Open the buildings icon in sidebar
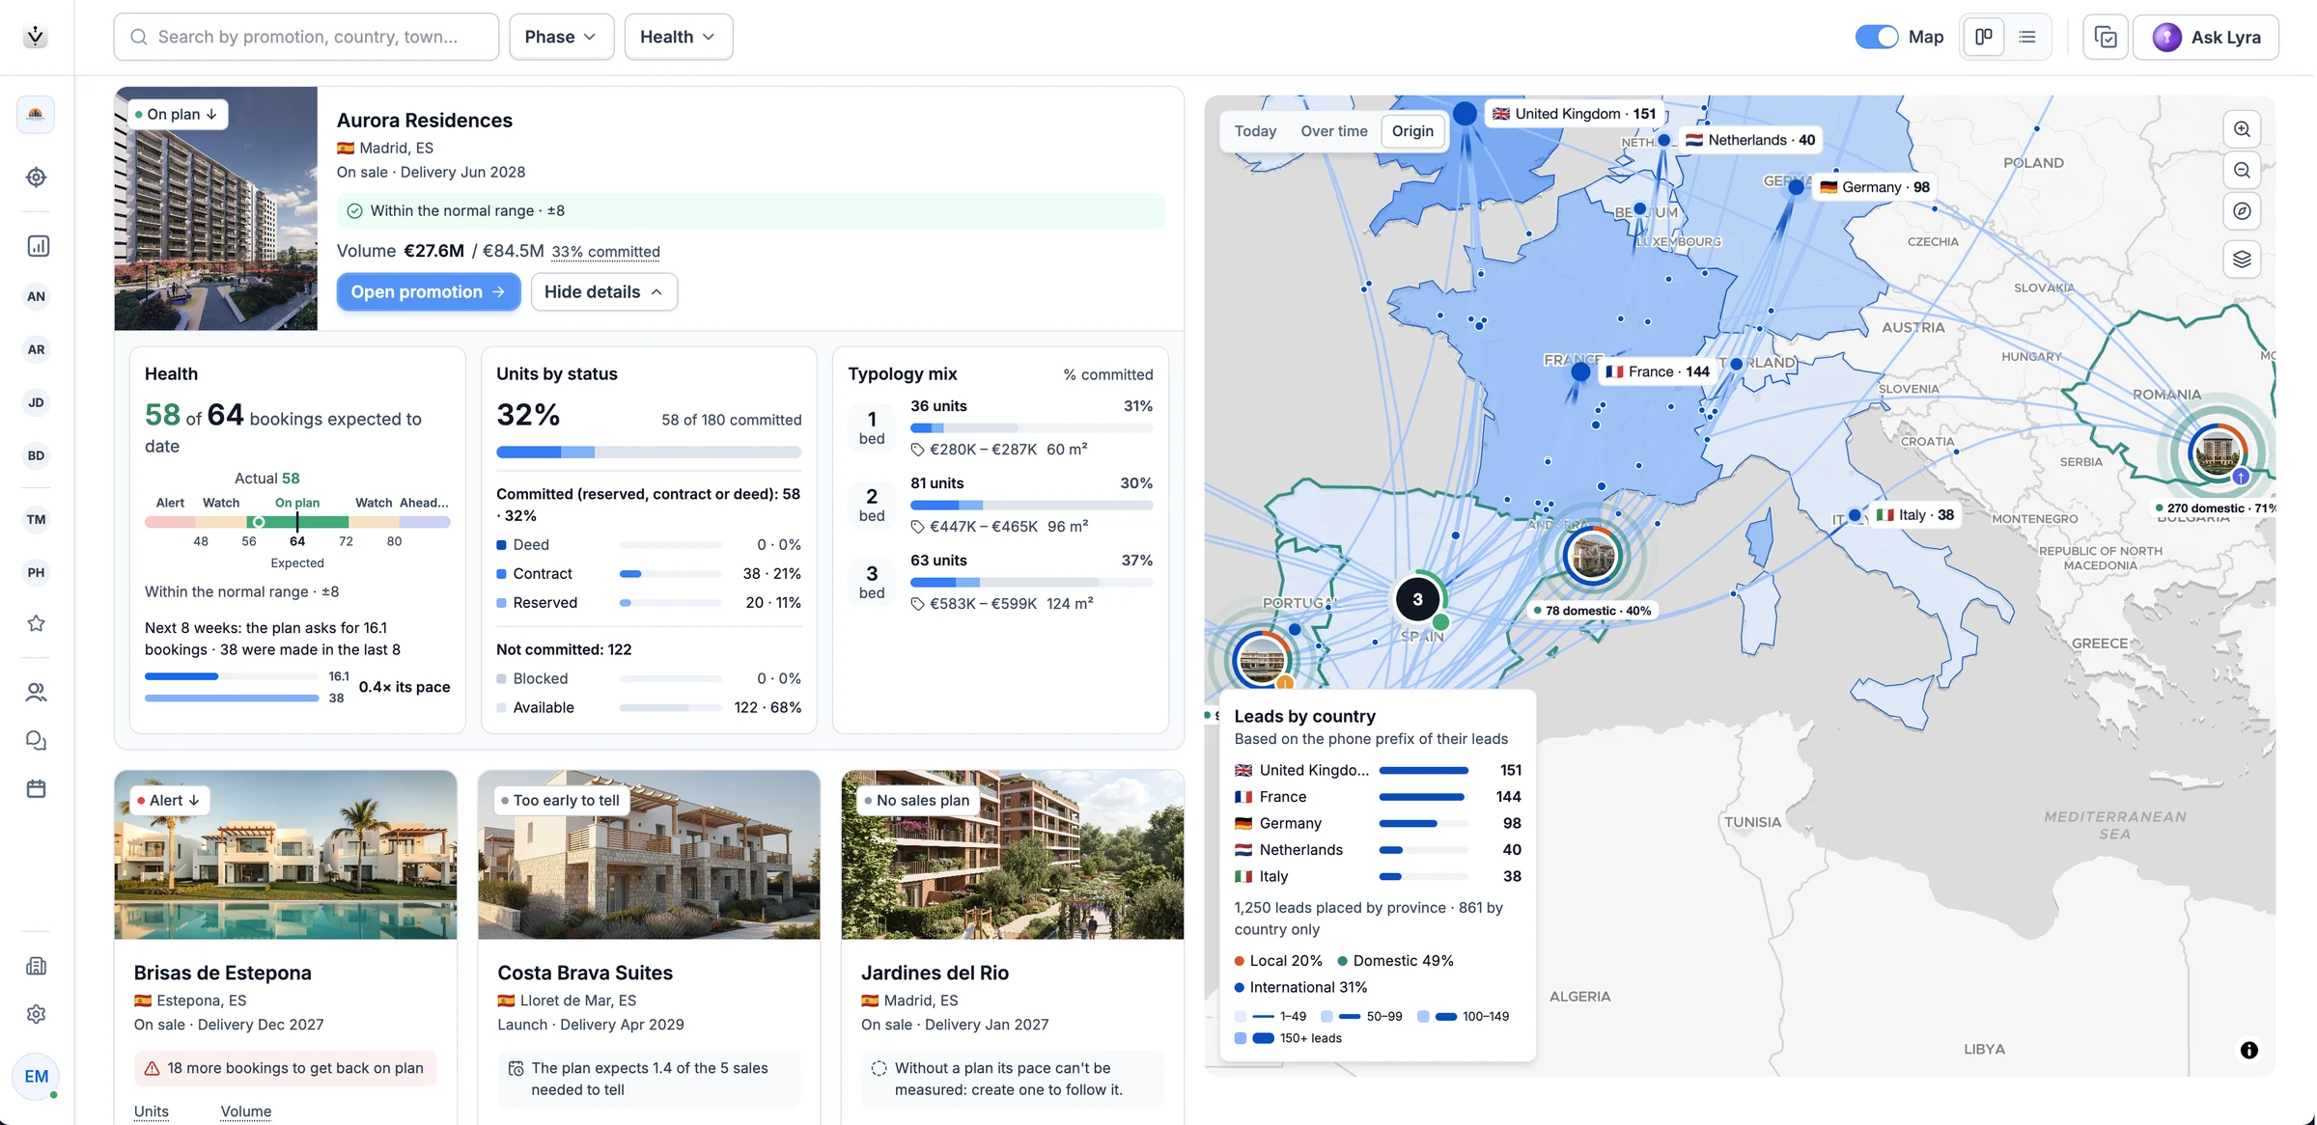The image size is (2317, 1125). coord(36,966)
